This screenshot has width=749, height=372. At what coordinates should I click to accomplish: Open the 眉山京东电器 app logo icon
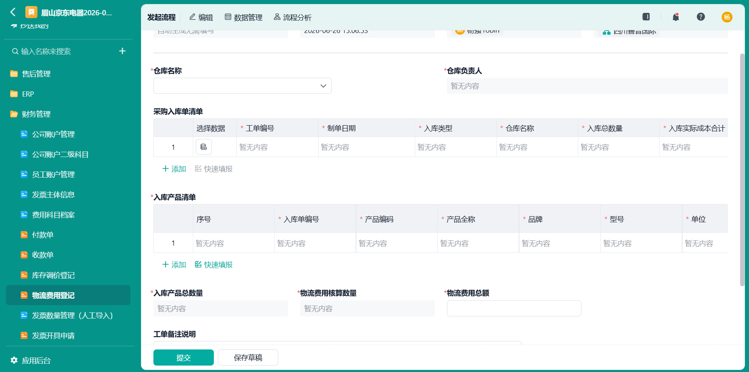(x=31, y=12)
